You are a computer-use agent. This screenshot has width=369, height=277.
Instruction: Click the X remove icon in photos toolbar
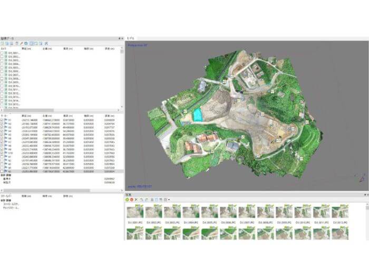click(136, 199)
